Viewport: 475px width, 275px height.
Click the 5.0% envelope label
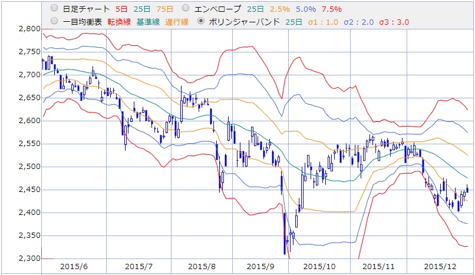(x=306, y=9)
